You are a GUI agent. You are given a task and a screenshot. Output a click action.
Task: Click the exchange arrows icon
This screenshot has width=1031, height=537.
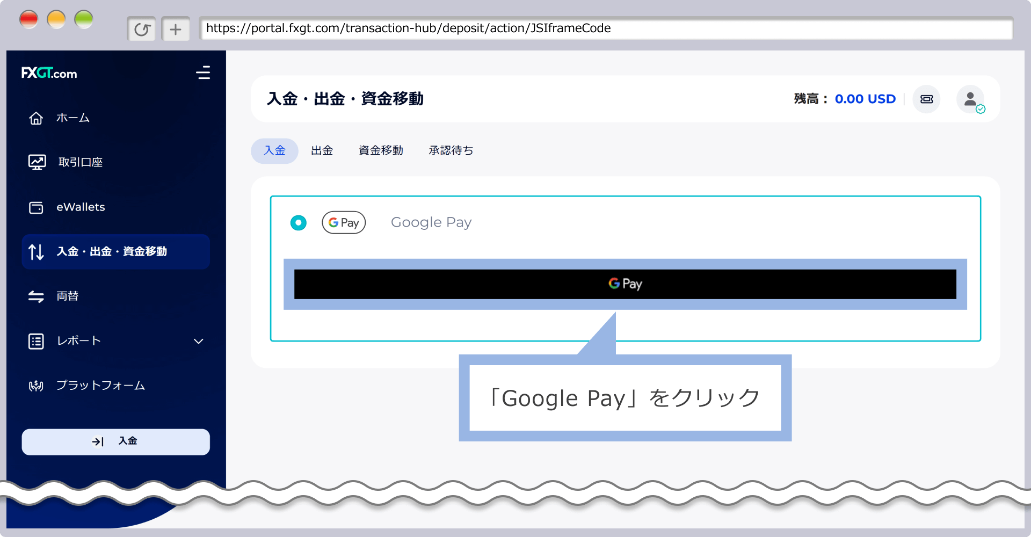click(x=36, y=296)
